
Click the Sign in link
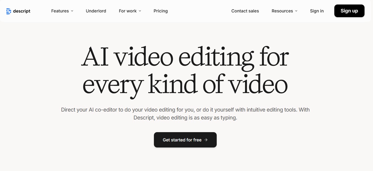317,11
